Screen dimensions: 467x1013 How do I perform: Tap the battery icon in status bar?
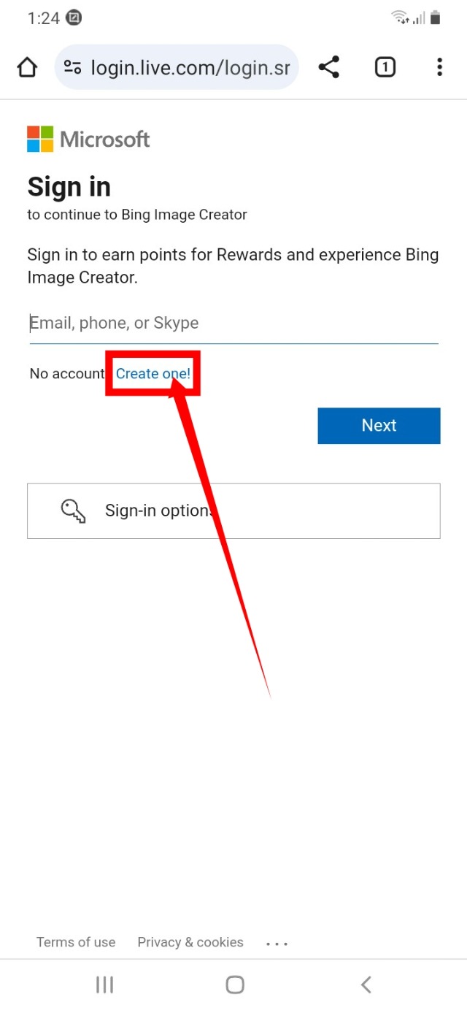(436, 18)
